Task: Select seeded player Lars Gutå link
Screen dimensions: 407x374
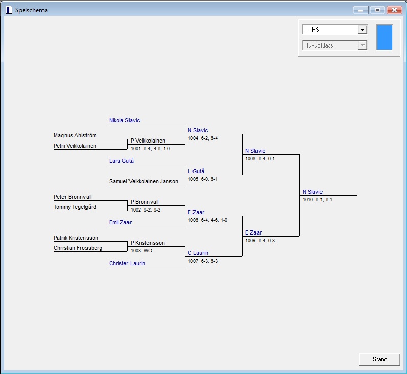Action: click(x=121, y=161)
